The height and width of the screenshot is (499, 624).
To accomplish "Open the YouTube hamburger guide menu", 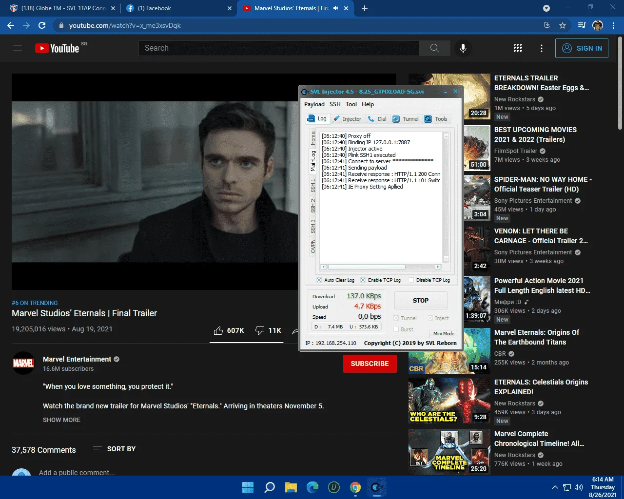I will pyautogui.click(x=18, y=48).
